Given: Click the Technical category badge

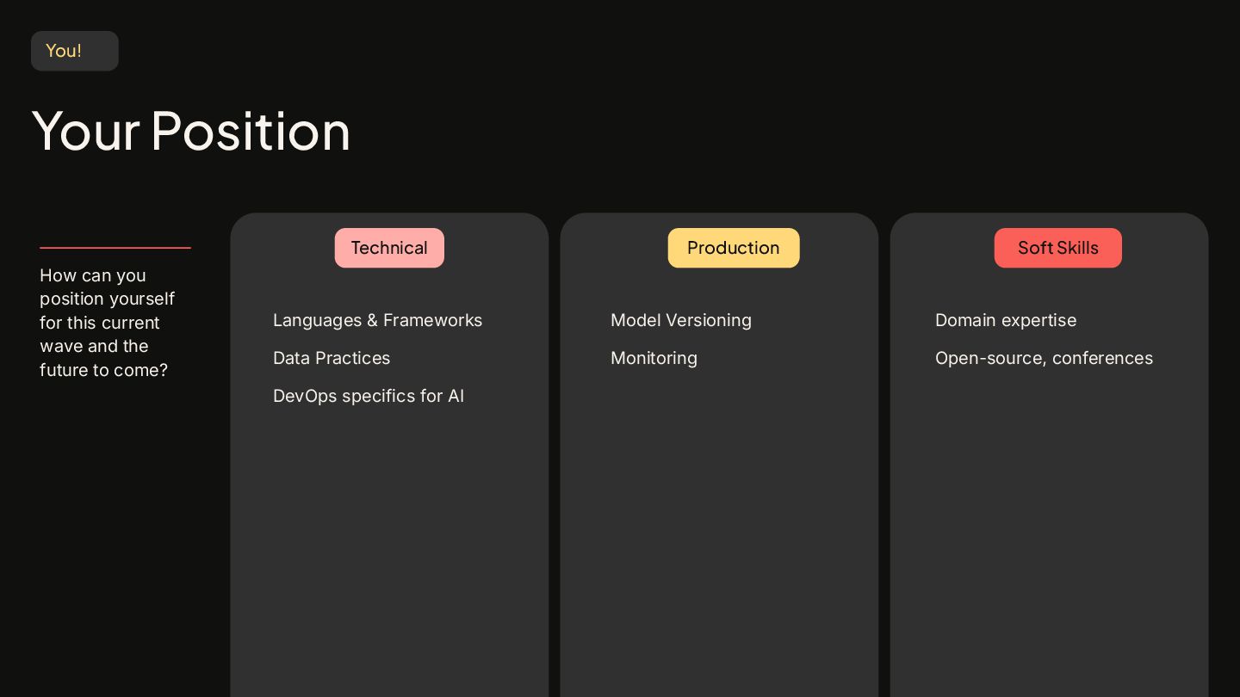Looking at the screenshot, I should [389, 248].
